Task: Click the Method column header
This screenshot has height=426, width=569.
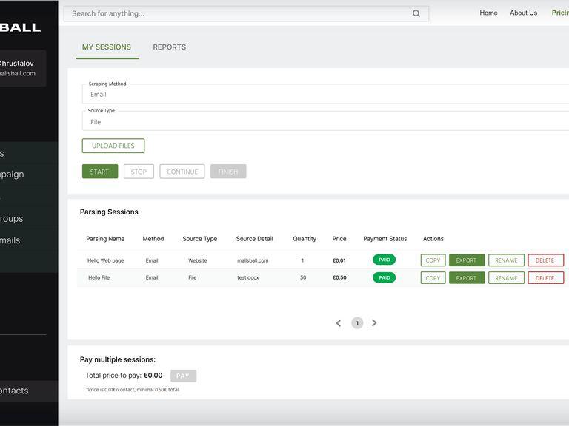Action: [153, 239]
